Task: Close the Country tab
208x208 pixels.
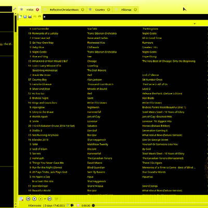Action: pos(109,10)
